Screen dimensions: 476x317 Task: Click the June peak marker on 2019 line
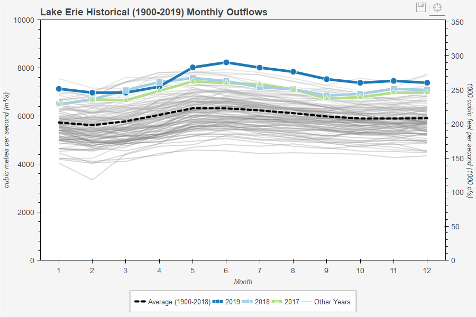tap(225, 62)
